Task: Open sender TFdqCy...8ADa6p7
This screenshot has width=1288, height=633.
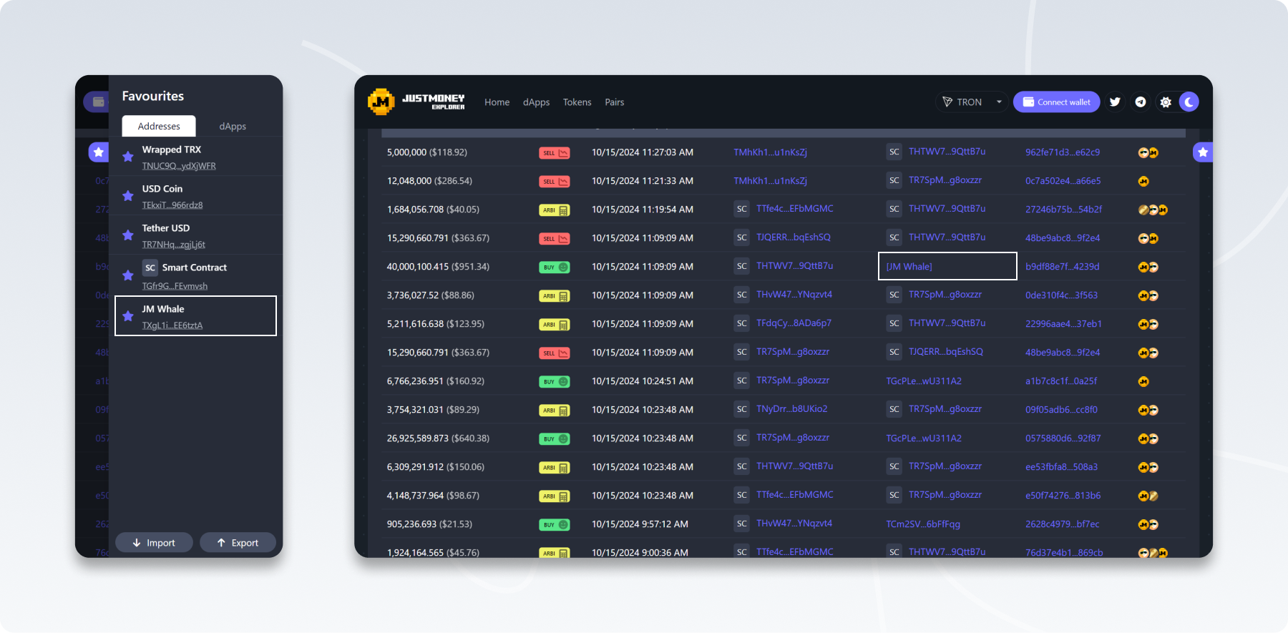Action: (794, 323)
